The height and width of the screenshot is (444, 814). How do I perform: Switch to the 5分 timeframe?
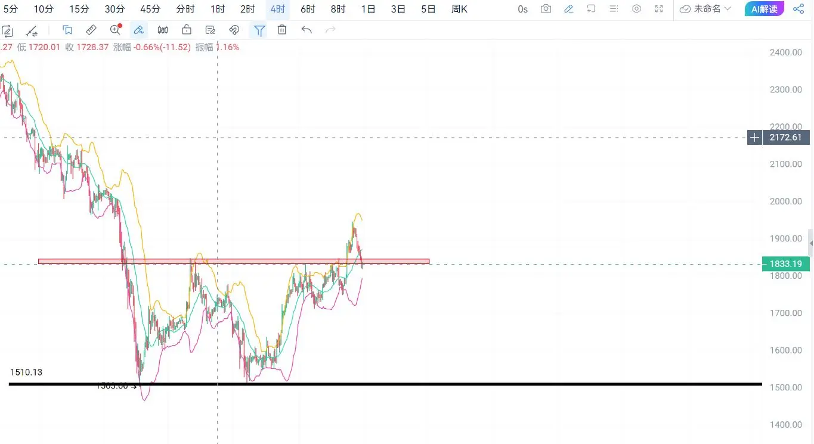[10, 9]
